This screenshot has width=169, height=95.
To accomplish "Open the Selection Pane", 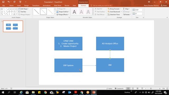I will tap(114, 15).
